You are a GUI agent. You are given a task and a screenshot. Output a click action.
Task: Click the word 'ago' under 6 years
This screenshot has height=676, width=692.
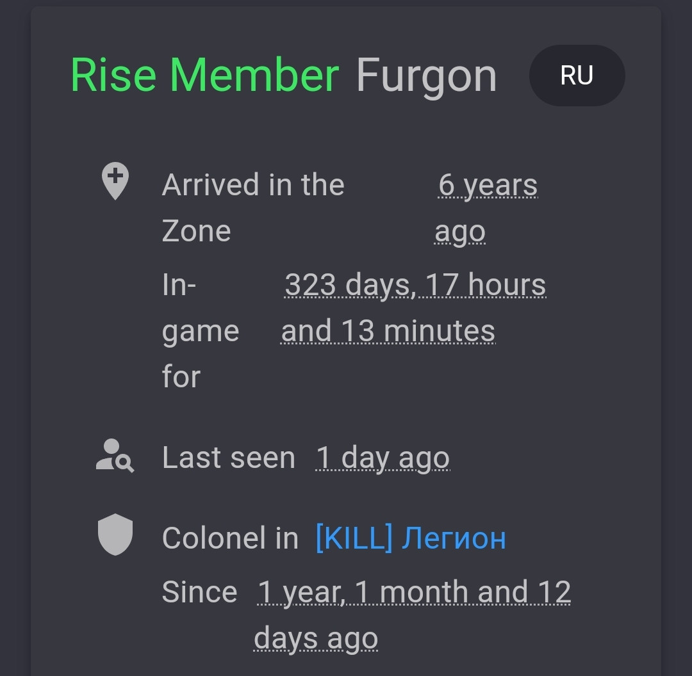460,232
